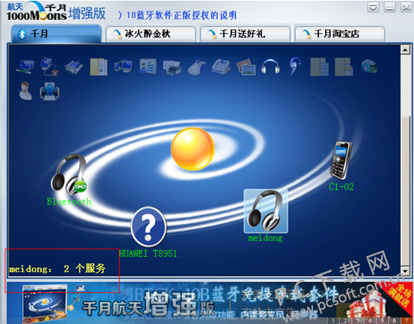Open the printer with up arrow icon
Screen dimensions: 414x324
[x=49, y=91]
